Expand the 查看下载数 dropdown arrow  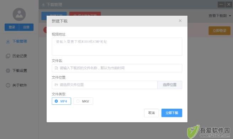[230, 16]
